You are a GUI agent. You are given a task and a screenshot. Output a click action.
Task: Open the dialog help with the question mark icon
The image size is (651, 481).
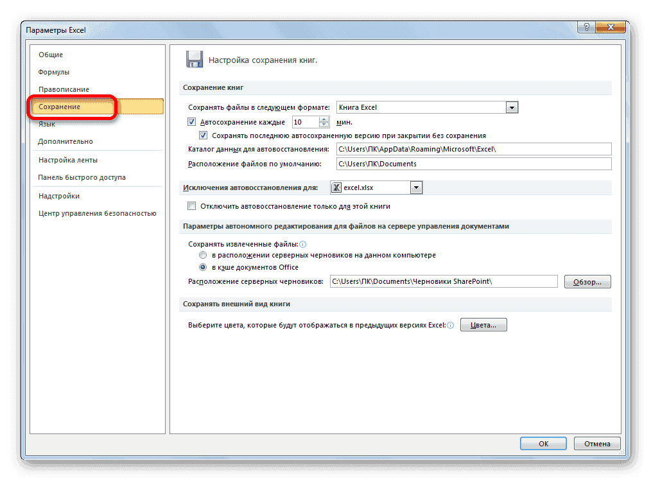coord(588,27)
